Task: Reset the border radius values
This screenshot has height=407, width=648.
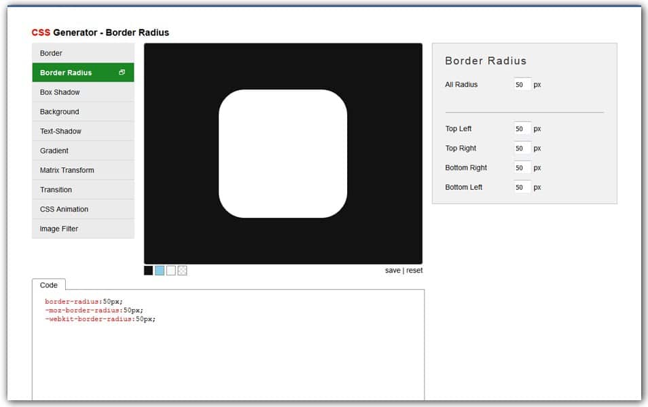Action: tap(414, 270)
